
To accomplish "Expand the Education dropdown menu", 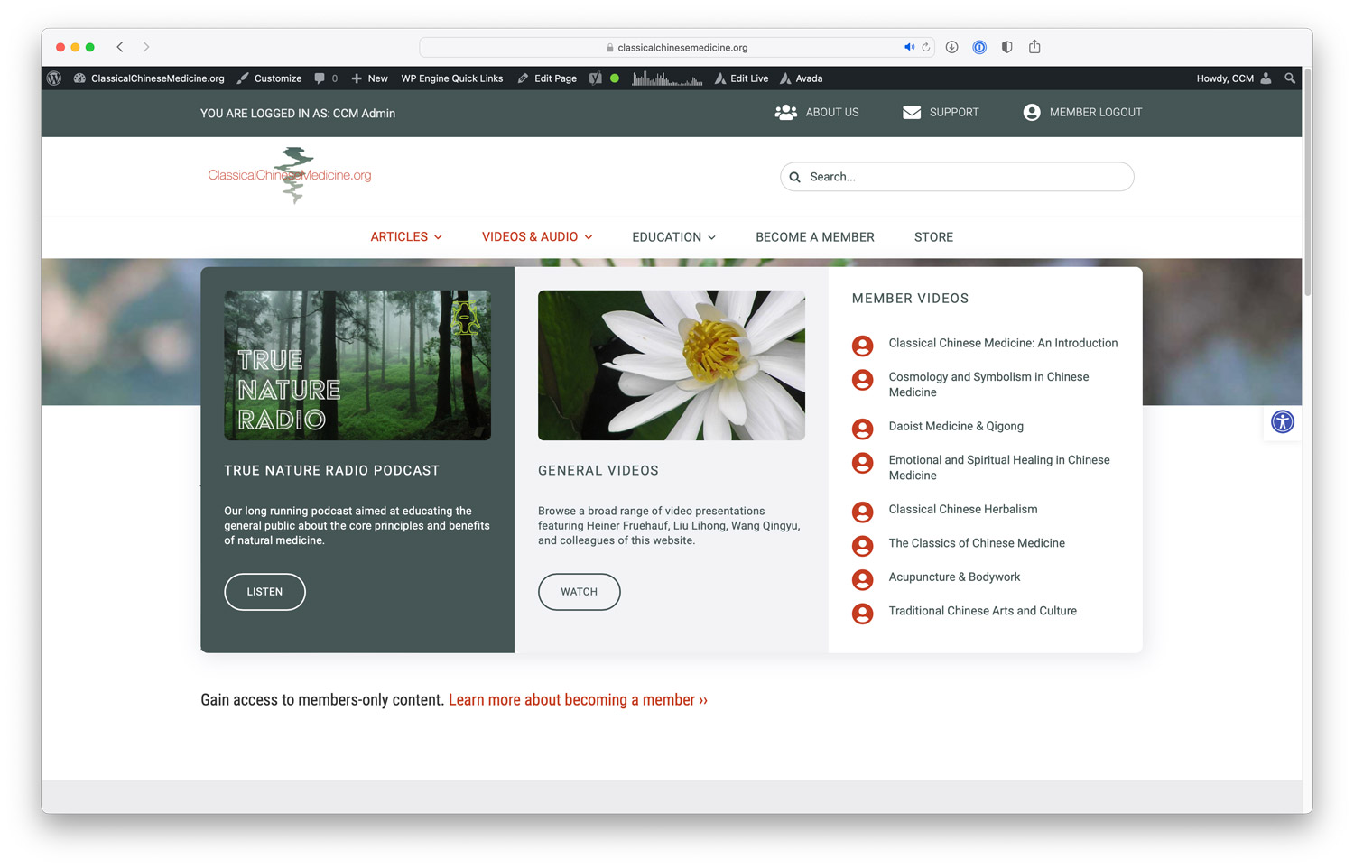I will (673, 237).
